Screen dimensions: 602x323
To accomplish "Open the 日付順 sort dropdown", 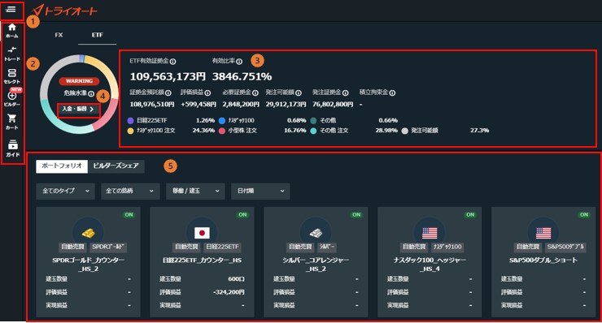I will click(260, 191).
